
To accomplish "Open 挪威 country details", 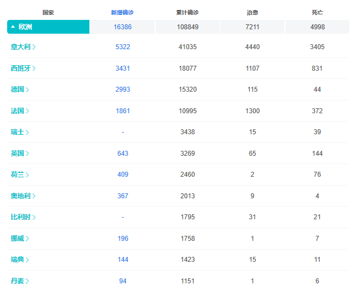I will tap(20, 239).
